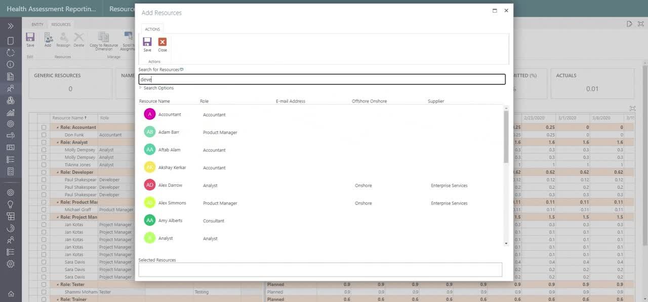Open the target sidebar icon
The width and height of the screenshot is (648, 302).
[11, 124]
